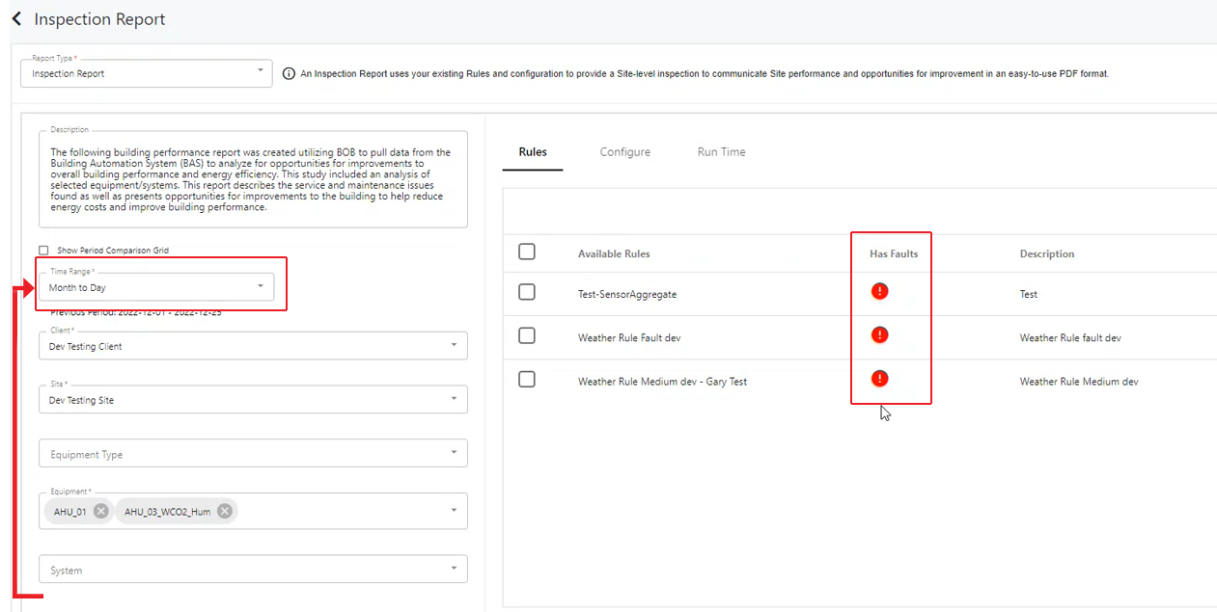The image size is (1217, 612).
Task: Click fault icon for Test-SensorAggregate rule
Action: (879, 291)
